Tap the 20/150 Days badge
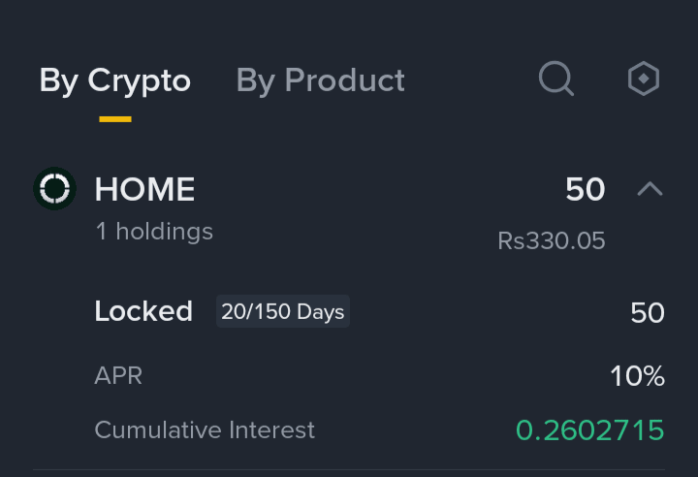Image resolution: width=698 pixels, height=477 pixels. pos(283,311)
